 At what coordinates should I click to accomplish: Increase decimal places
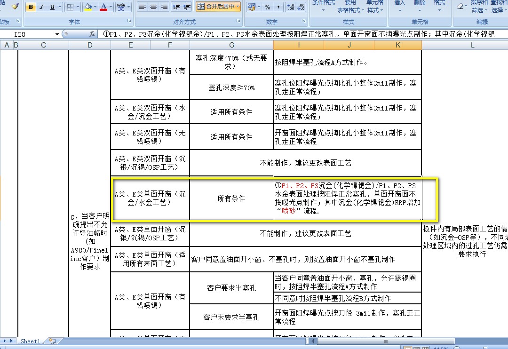tap(291, 7)
